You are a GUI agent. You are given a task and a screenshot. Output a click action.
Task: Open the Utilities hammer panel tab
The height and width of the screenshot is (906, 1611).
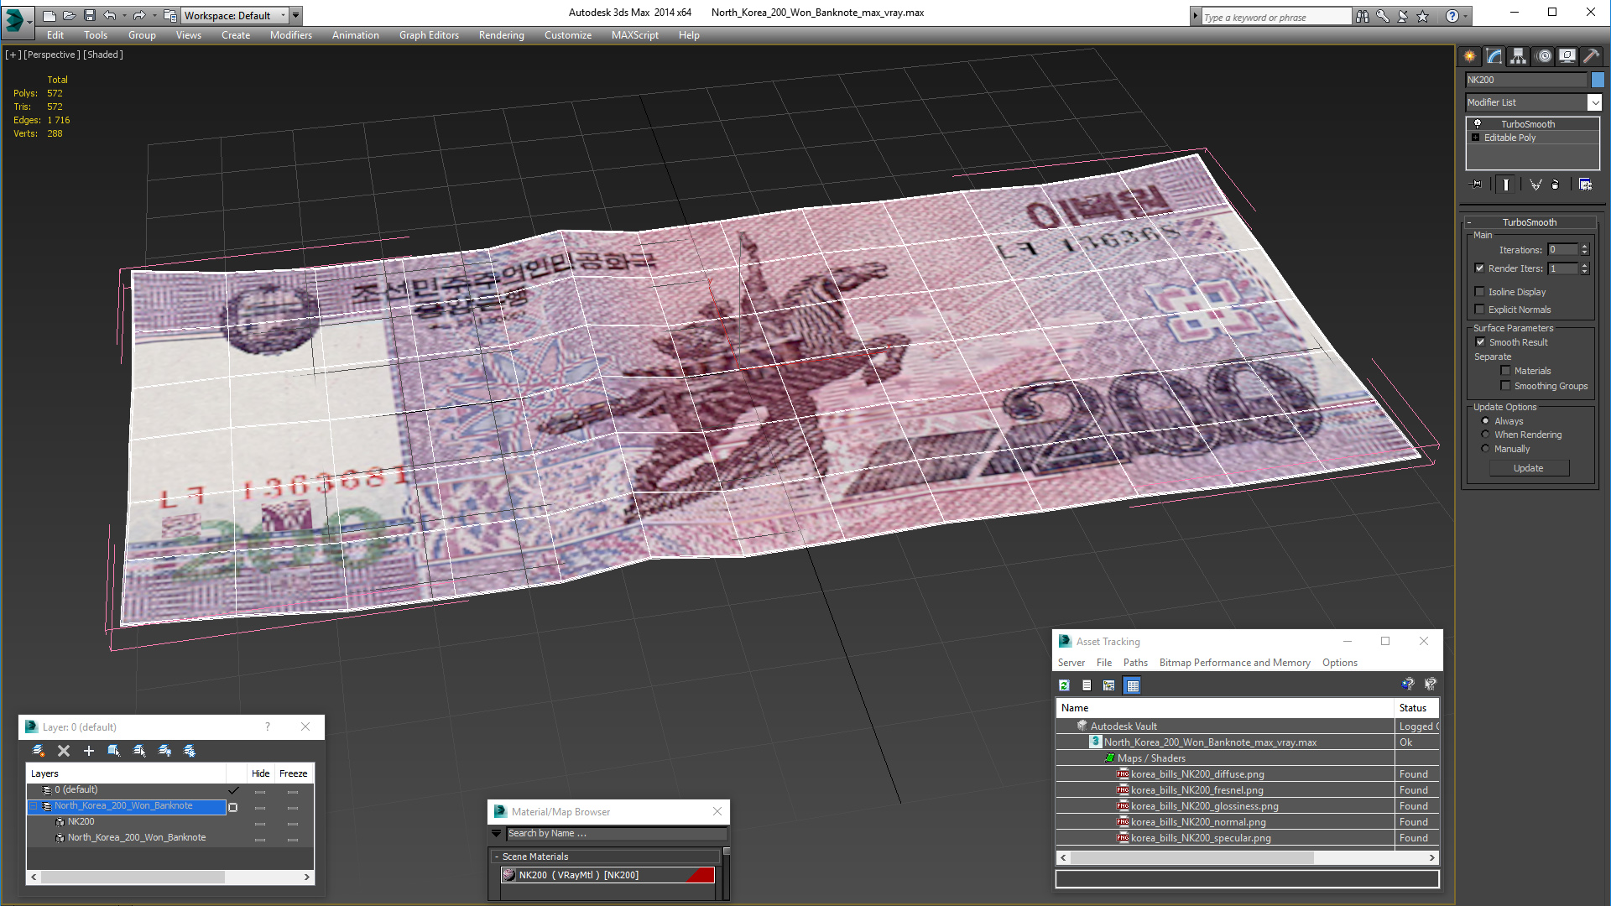1591,56
